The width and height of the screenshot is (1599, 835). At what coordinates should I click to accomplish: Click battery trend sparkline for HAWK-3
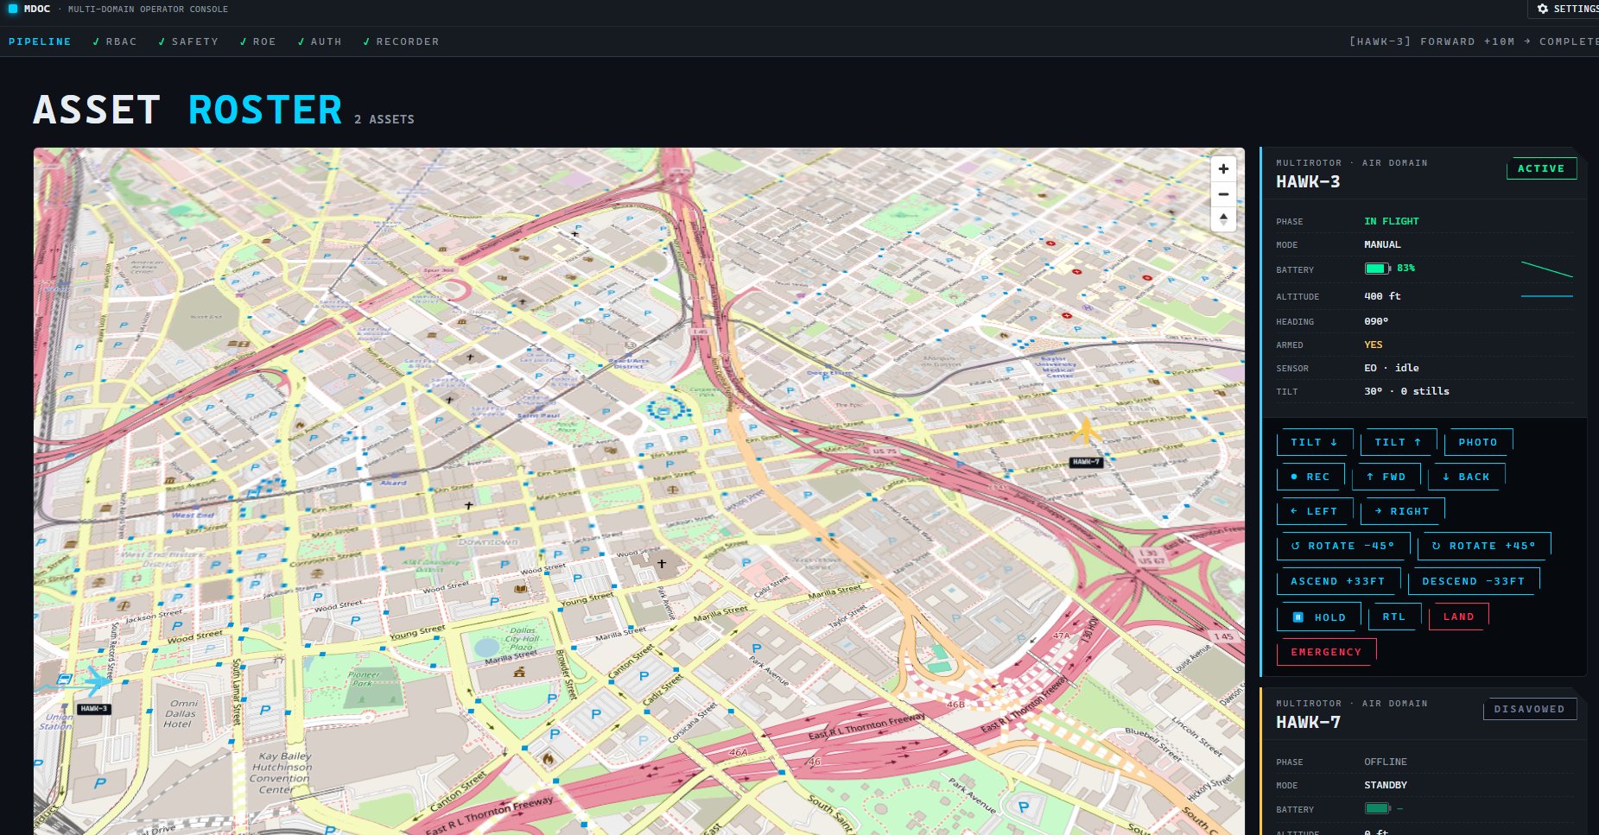(1546, 269)
